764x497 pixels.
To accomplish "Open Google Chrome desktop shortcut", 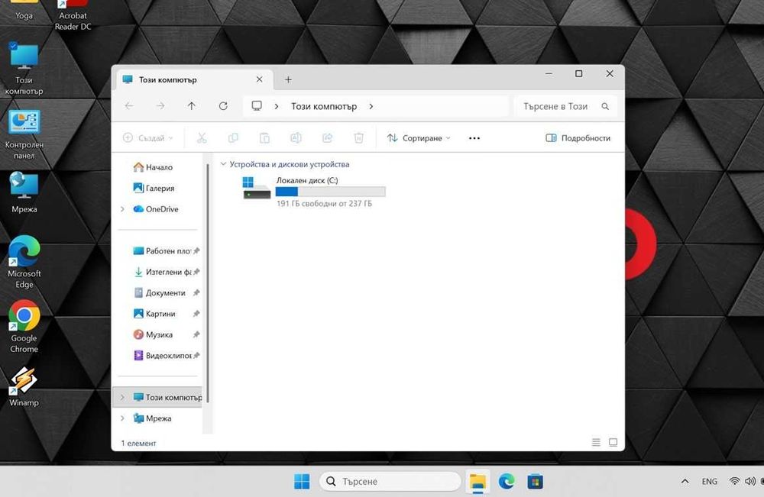I will point(24,327).
